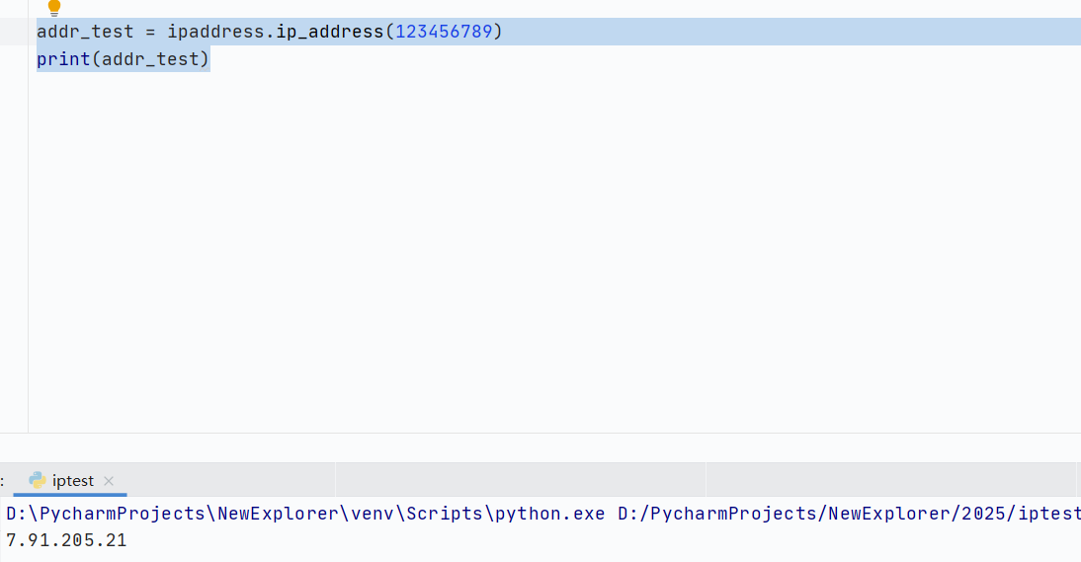The width and height of the screenshot is (1081, 562).
Task: Click the yellow lightbulb intention icon
Action: (x=54, y=8)
